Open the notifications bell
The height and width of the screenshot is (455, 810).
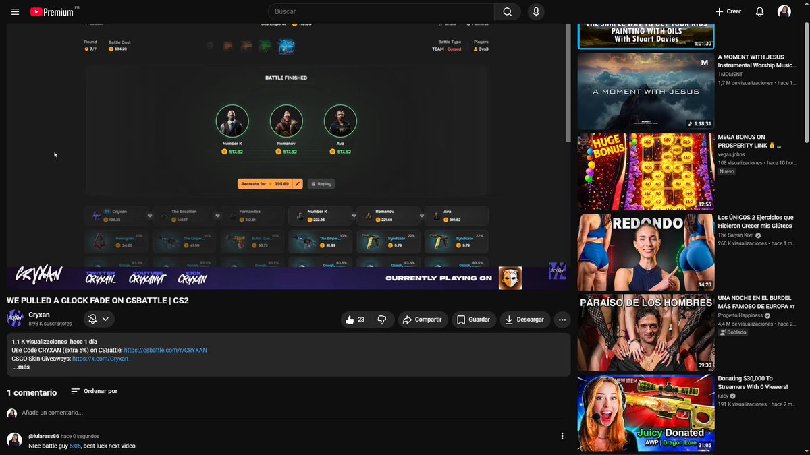tap(760, 11)
